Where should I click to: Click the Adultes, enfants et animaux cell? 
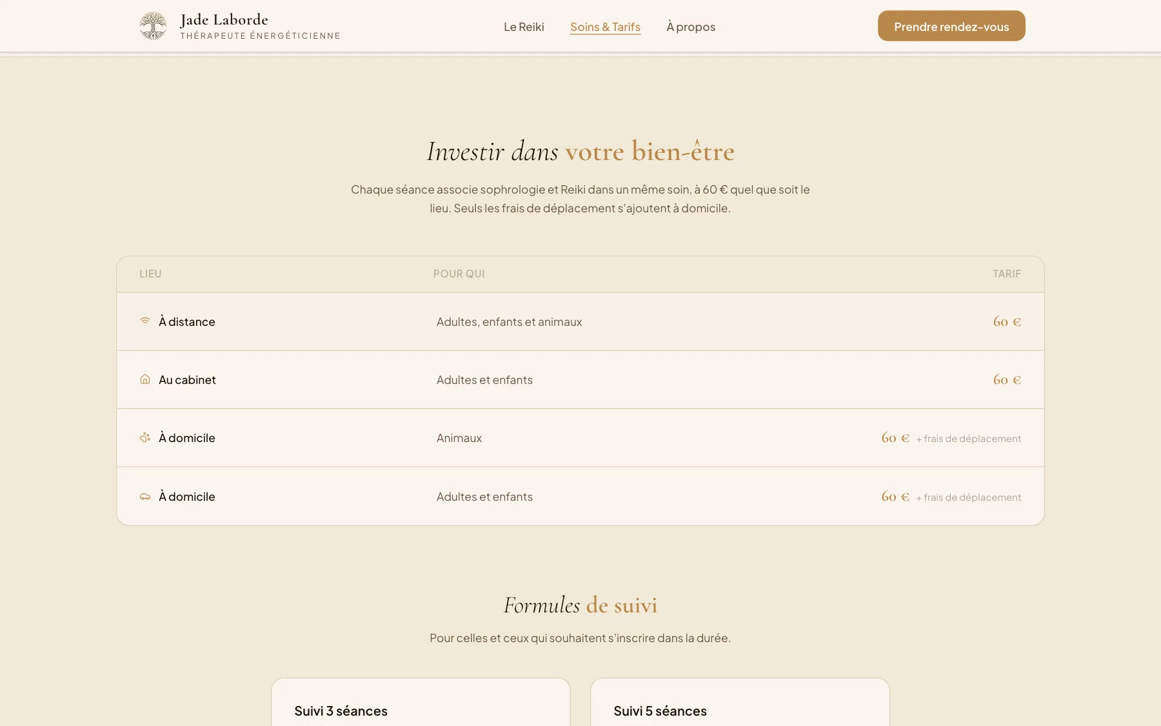point(509,321)
